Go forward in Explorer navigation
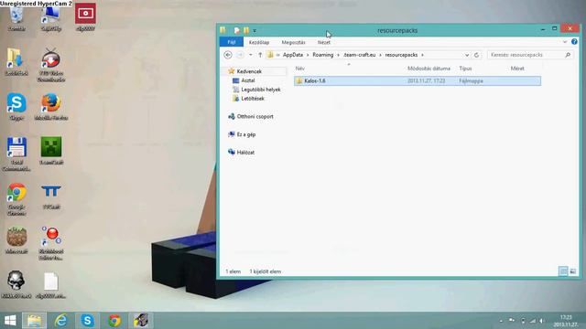The image size is (586, 329). coord(240,55)
